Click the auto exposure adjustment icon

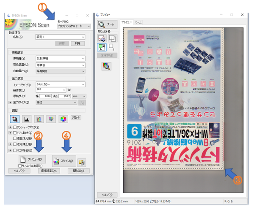(15, 119)
